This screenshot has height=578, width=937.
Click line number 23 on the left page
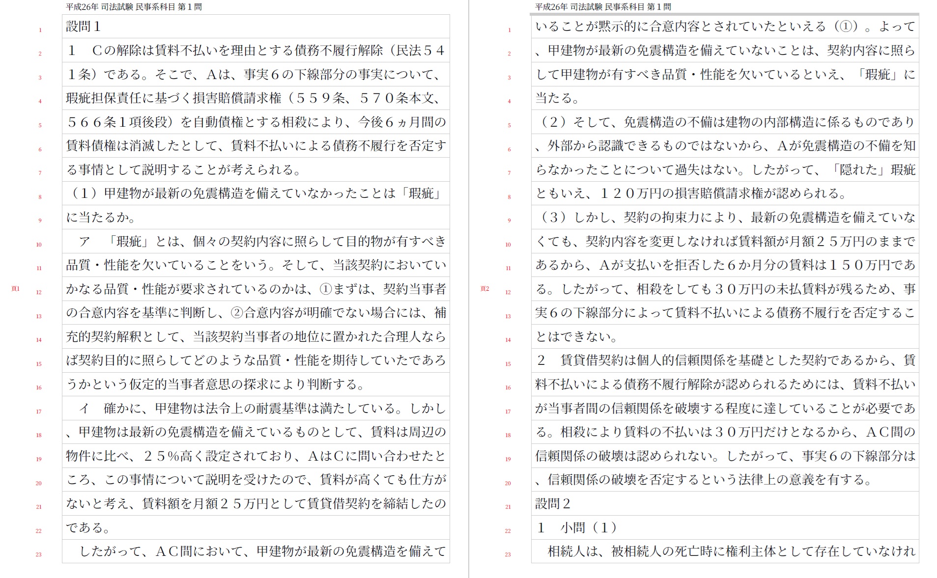click(39, 554)
